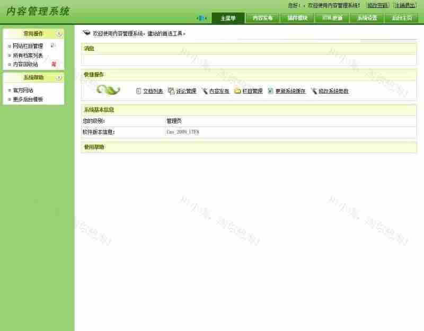Viewport: 424px width, 331px height.
Task: Switch to the 主菜单 tab
Action: coord(228,18)
